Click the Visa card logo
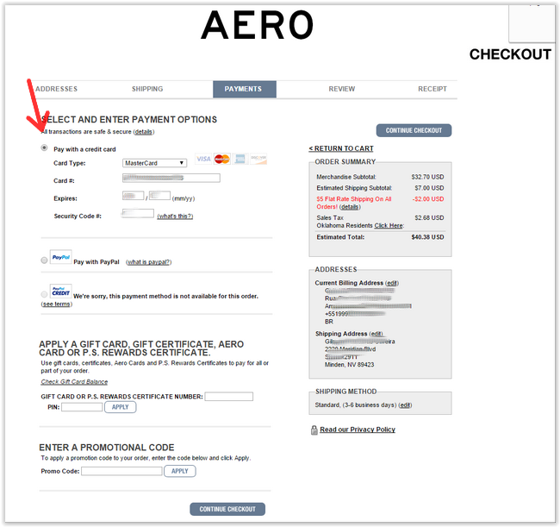Viewport: 560px width, 527px height. tap(203, 159)
